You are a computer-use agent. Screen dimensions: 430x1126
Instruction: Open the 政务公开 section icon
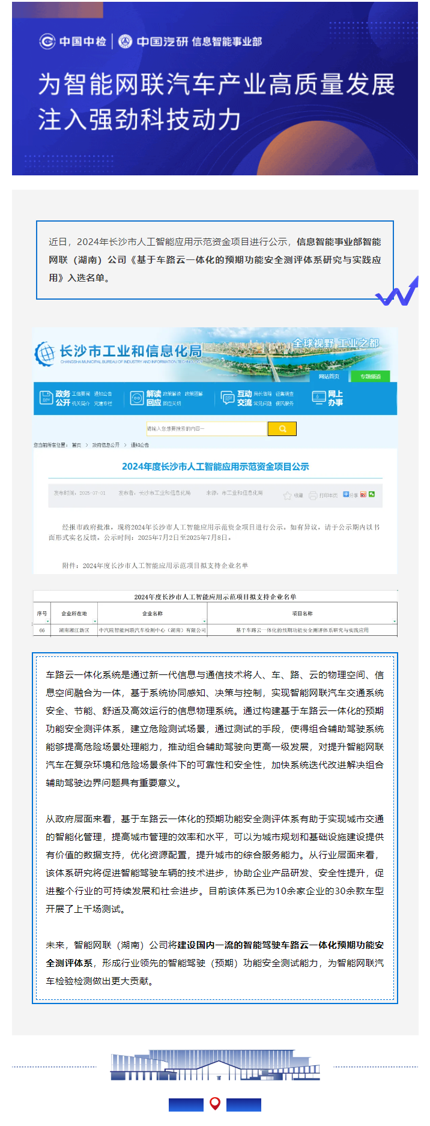[46, 398]
